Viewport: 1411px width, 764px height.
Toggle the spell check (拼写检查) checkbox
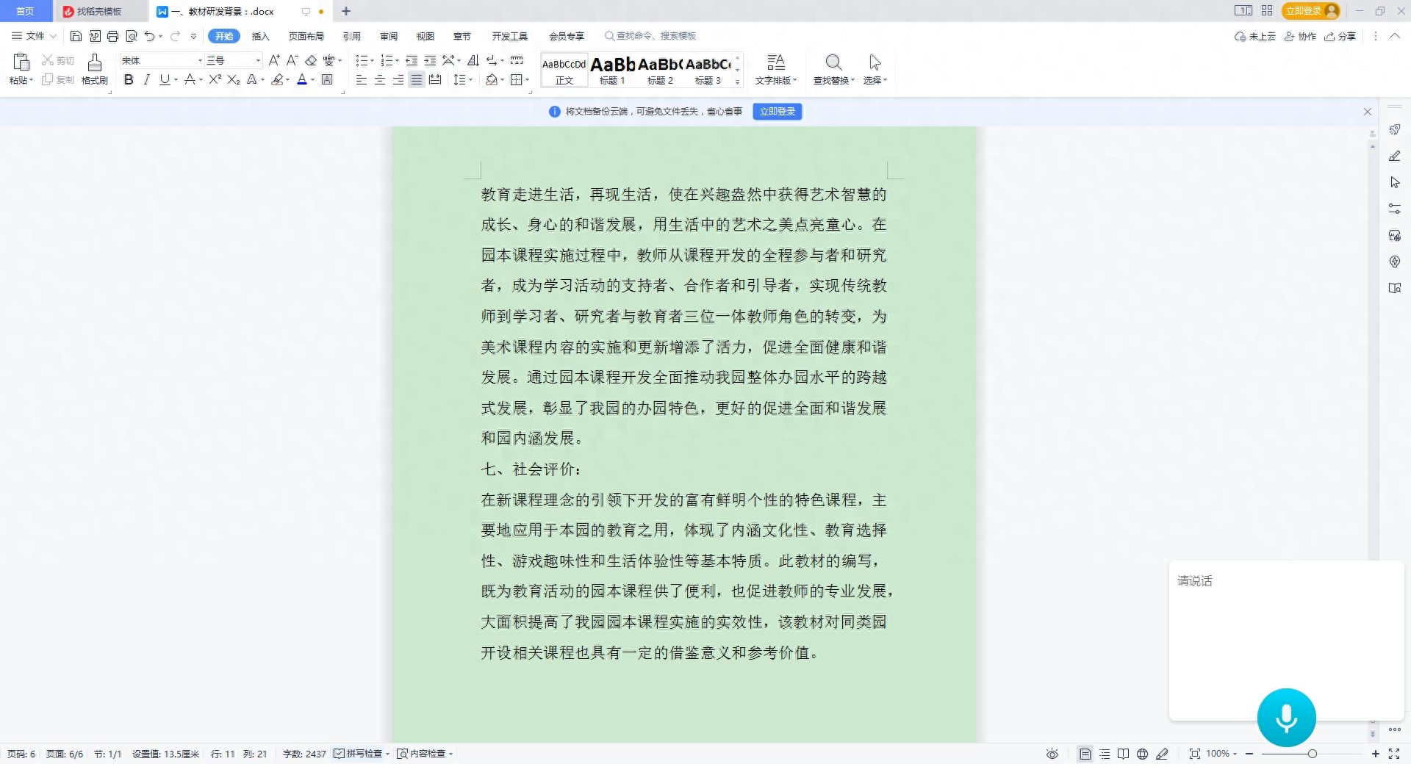339,754
